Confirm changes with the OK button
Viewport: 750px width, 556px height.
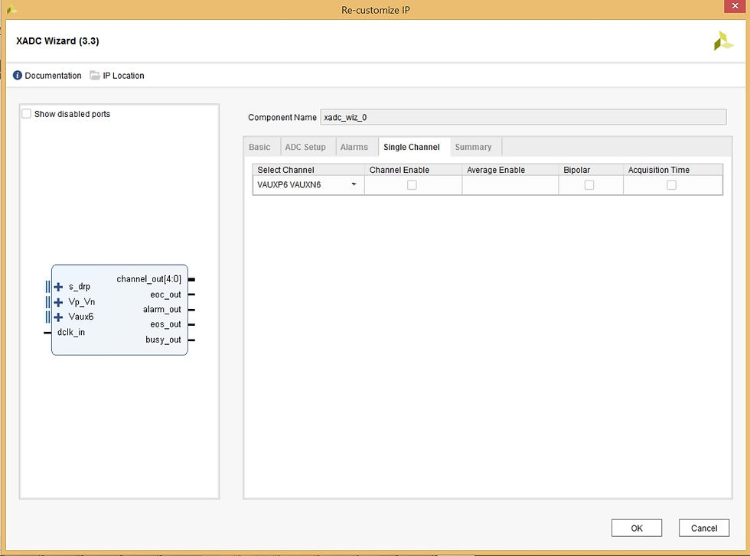[x=637, y=528]
